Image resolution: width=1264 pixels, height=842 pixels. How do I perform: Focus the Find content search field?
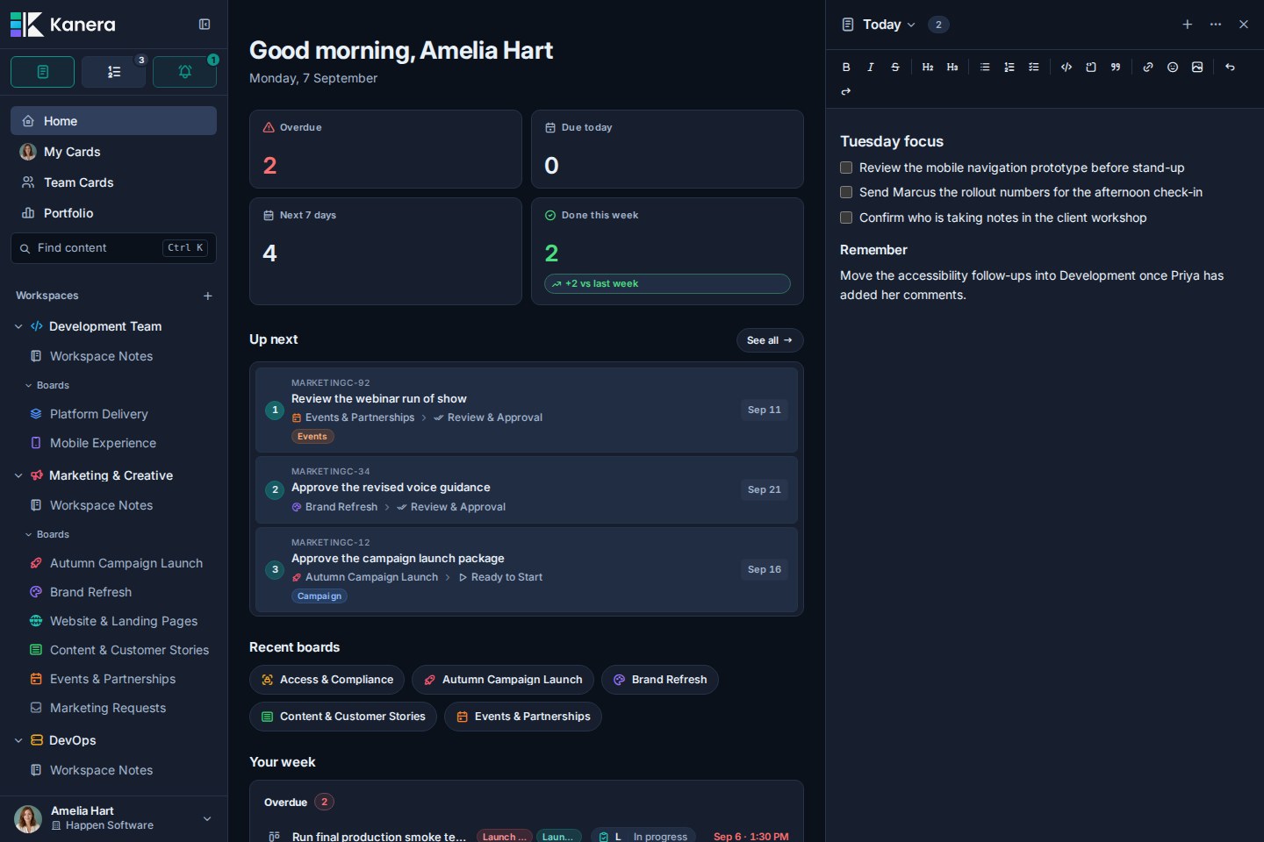click(x=113, y=248)
